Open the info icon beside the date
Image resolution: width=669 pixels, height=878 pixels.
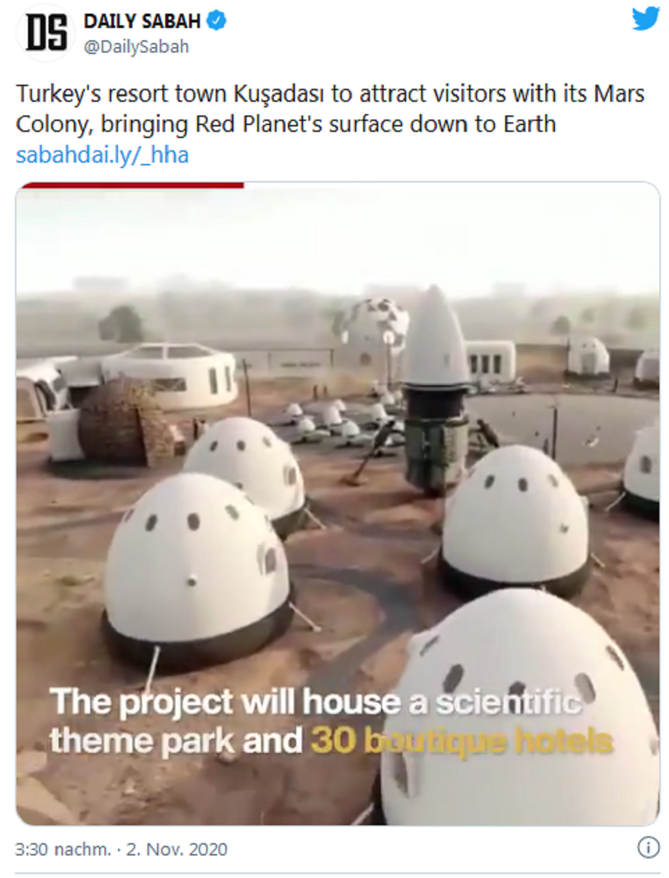point(647,847)
